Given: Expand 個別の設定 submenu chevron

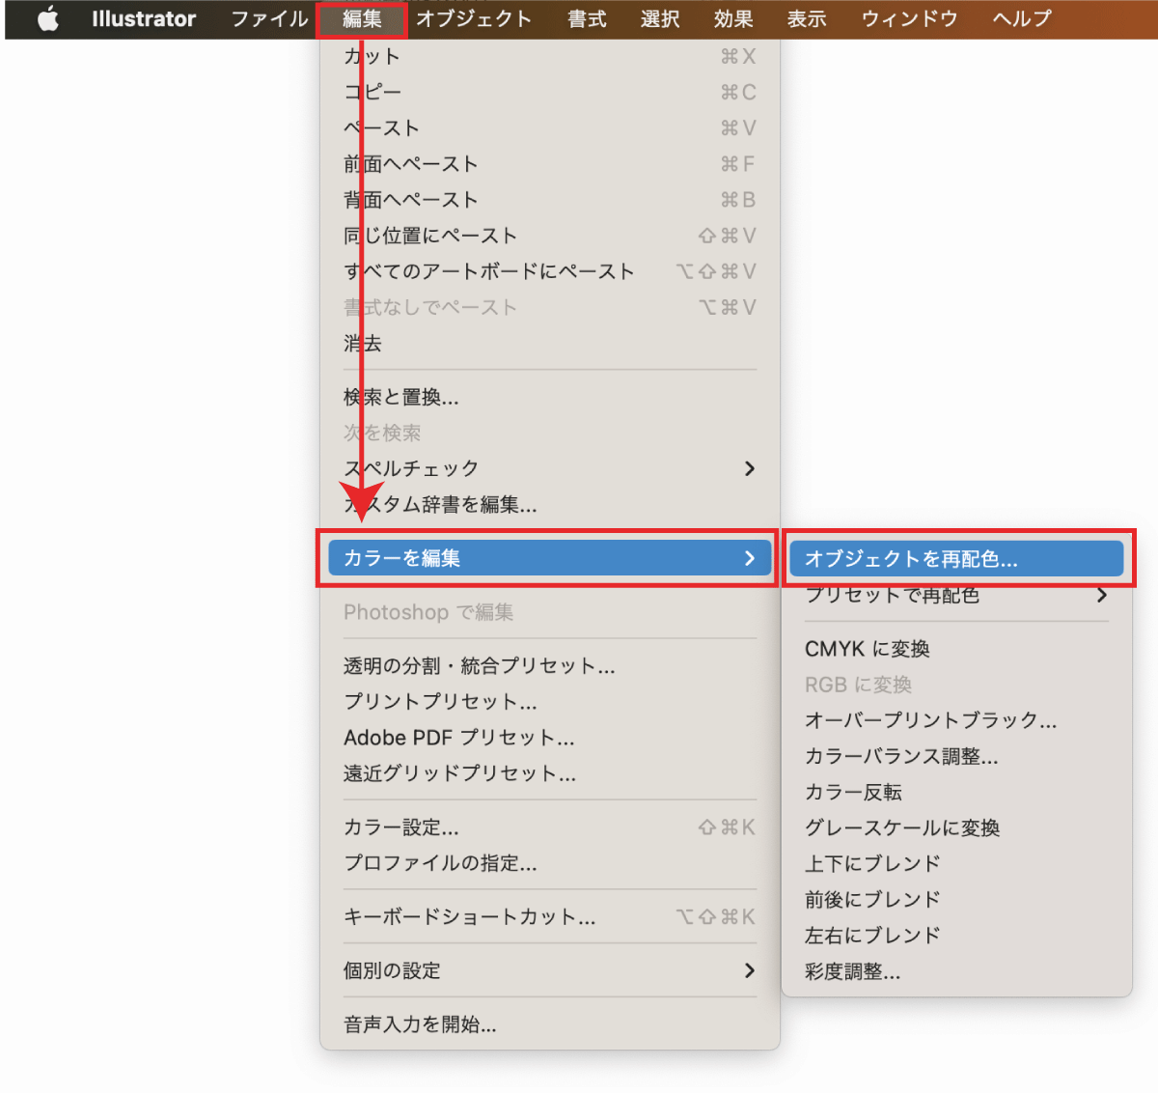Looking at the screenshot, I should [750, 971].
